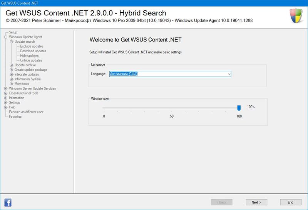The image size is (308, 210).
Task: Open Download updates in the tree
Action: 33,51
